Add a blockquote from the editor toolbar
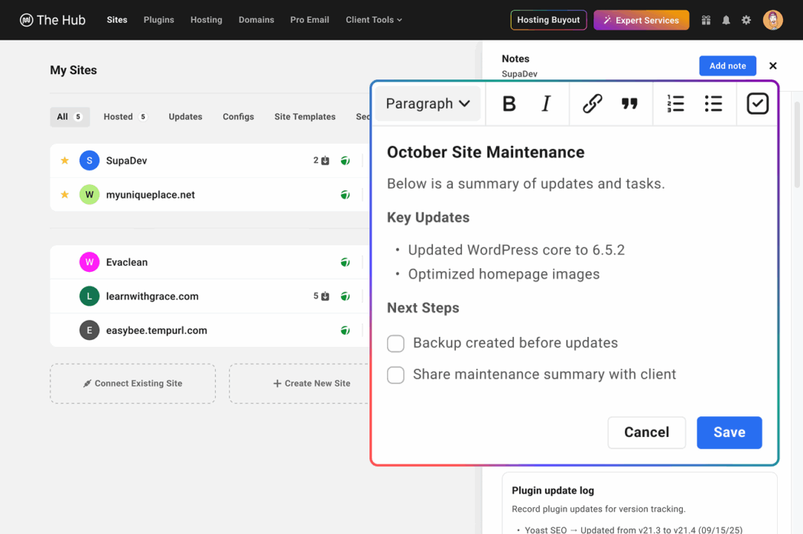Image resolution: width=803 pixels, height=534 pixels. coord(630,103)
